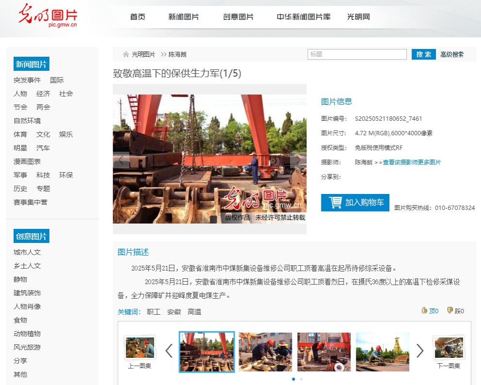Open the 新闻图片 sidebar heading
Screen dimensions: 481x385
32,64
